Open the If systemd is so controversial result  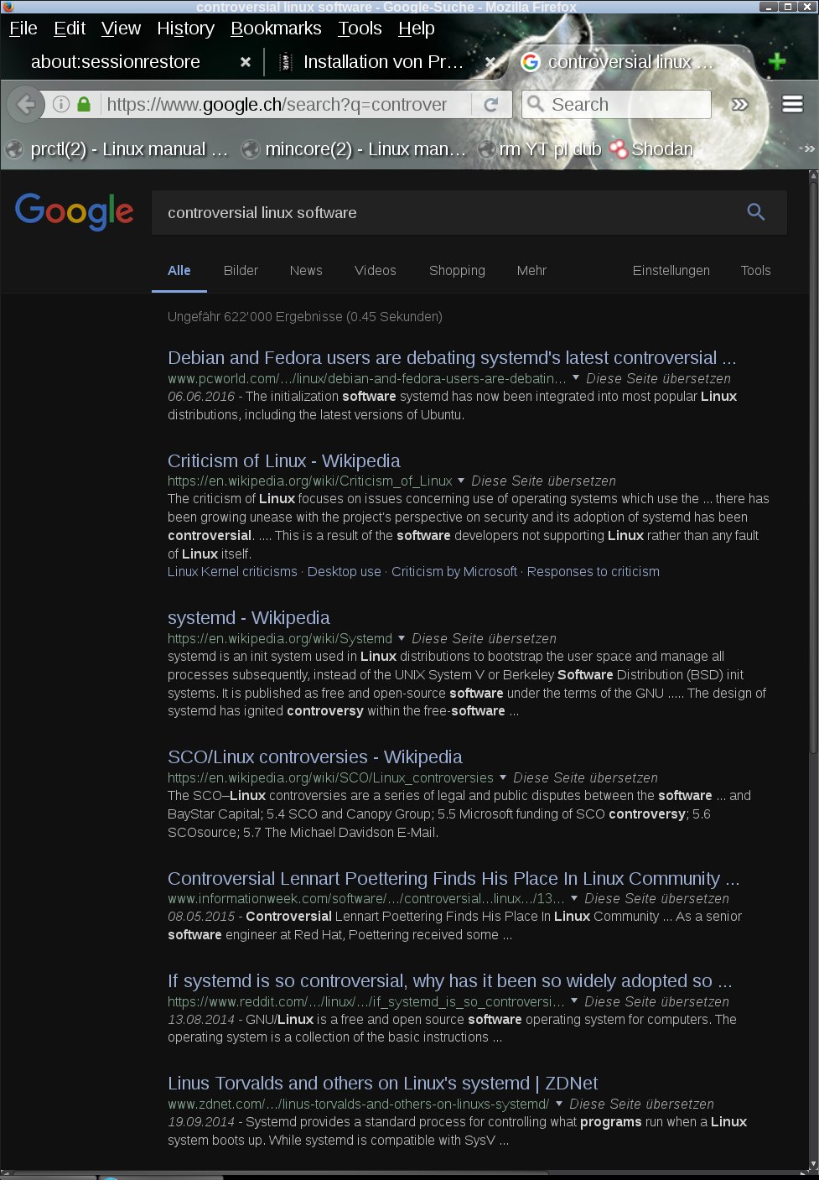(450, 980)
